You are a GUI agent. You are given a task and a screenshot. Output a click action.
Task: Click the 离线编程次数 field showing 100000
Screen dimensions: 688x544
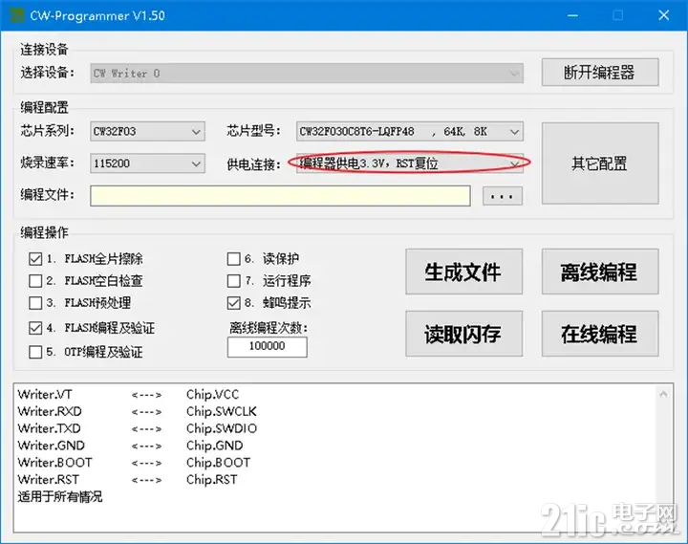click(x=268, y=347)
